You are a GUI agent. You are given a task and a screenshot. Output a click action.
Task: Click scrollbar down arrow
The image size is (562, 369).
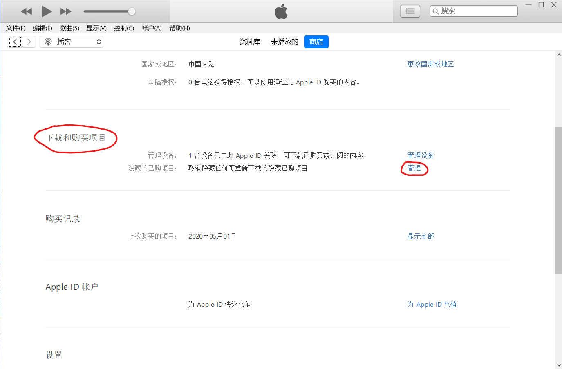559,365
